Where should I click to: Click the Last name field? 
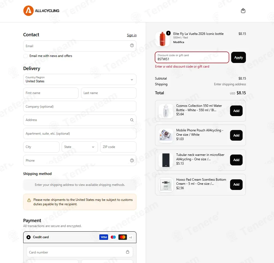point(109,93)
